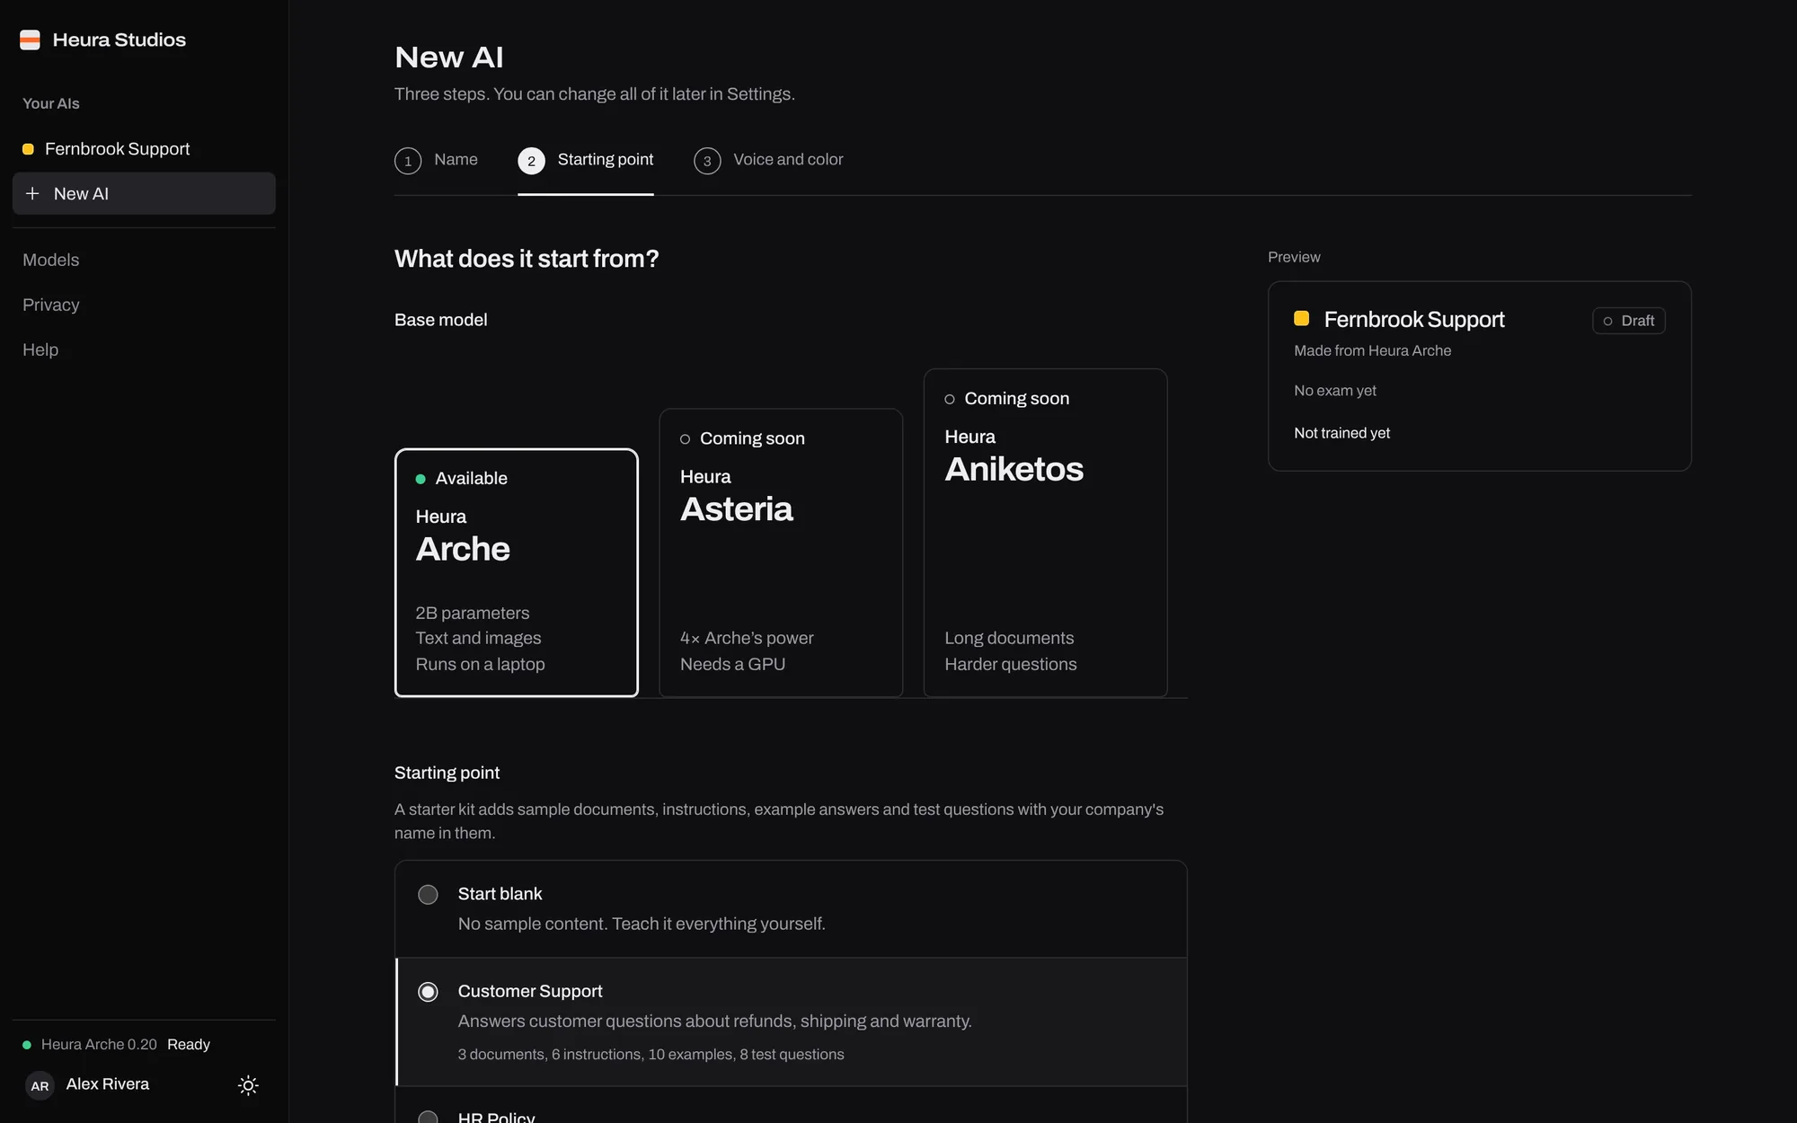Select the Starting point step tab

[586, 160]
